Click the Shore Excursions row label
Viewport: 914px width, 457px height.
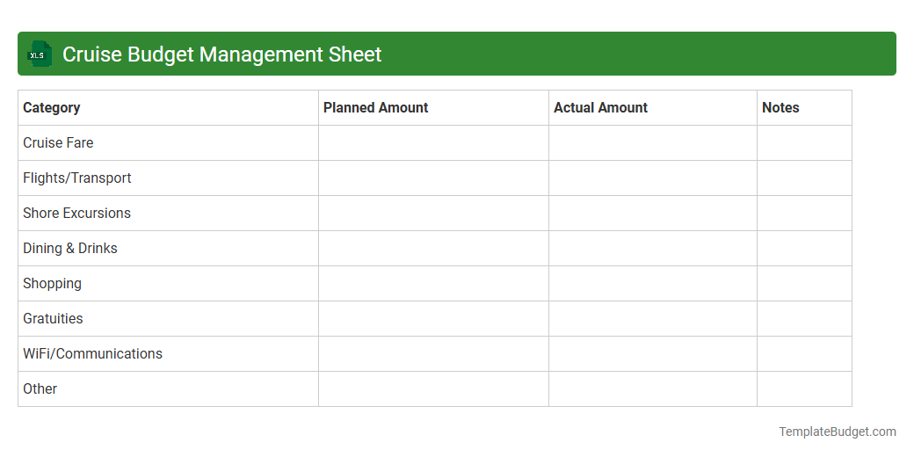[76, 214]
